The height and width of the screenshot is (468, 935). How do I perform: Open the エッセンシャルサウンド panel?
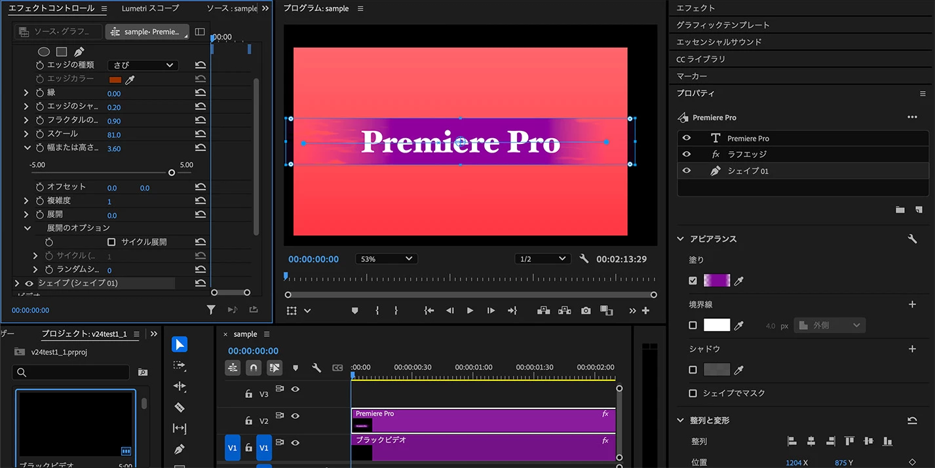tap(719, 42)
